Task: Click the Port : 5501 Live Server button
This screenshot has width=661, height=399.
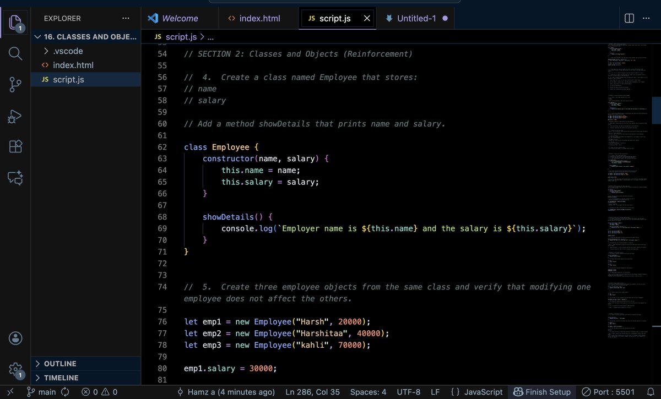Action: click(608, 392)
